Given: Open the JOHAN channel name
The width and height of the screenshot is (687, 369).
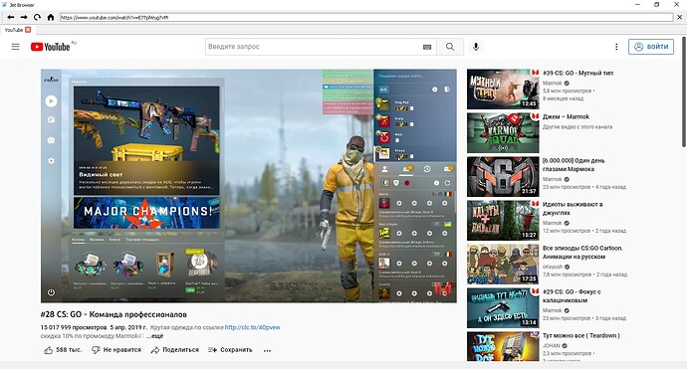Looking at the screenshot, I should coord(552,345).
